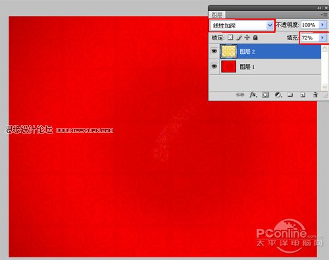Toggle lock position move icon
Screen dimensions: 329x260
coord(247,38)
